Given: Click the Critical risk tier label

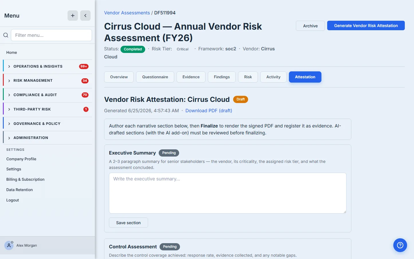Looking at the screenshot, I should (183, 49).
